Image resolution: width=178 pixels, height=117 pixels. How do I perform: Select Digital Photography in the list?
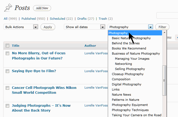point(127,84)
